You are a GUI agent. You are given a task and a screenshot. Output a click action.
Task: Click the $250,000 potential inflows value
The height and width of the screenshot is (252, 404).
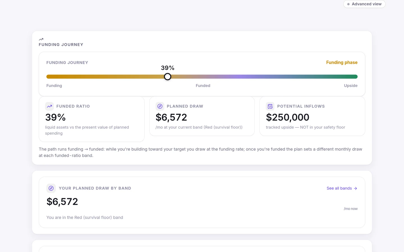click(x=288, y=117)
